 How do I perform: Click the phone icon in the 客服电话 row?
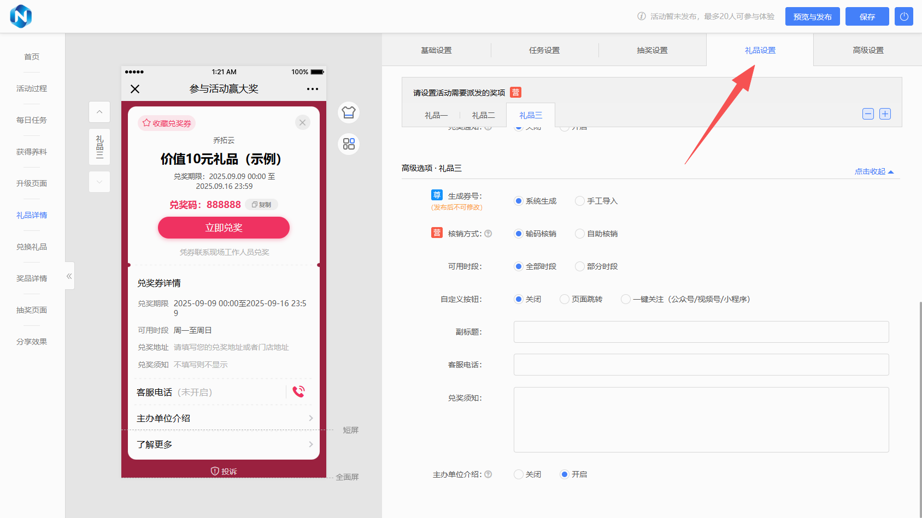298,391
